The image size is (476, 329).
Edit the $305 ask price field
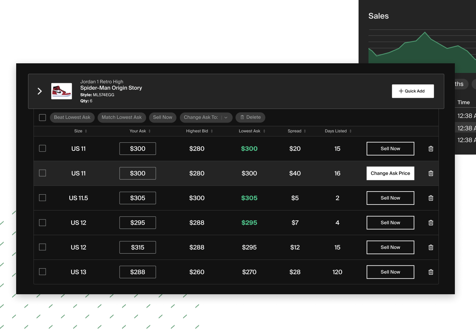138,198
